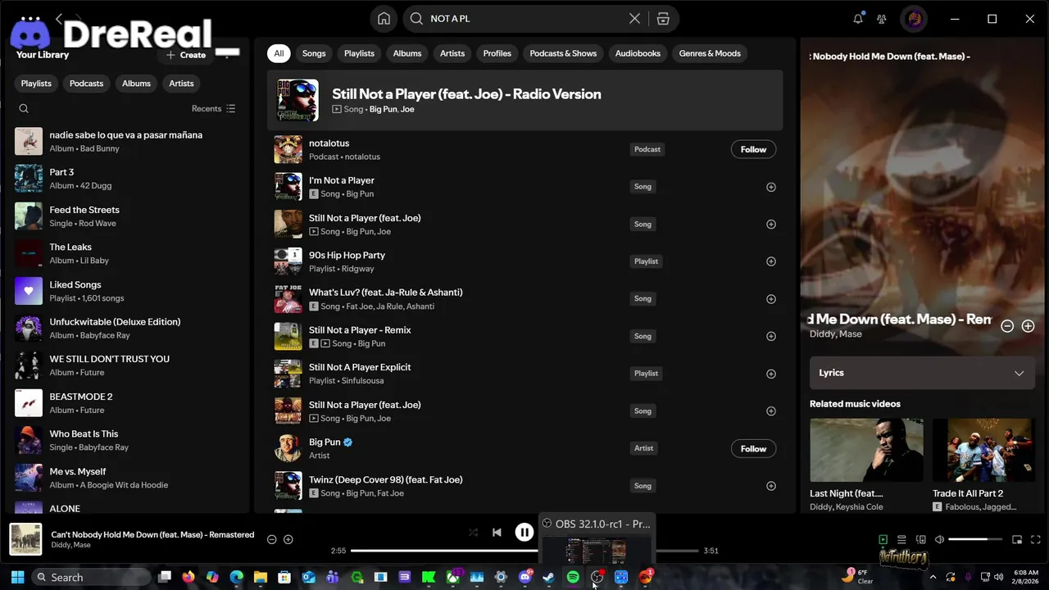Screen dimensions: 1049x590
Task: Open the top result Still Not a Player - Radio Version
Action: pos(524,100)
